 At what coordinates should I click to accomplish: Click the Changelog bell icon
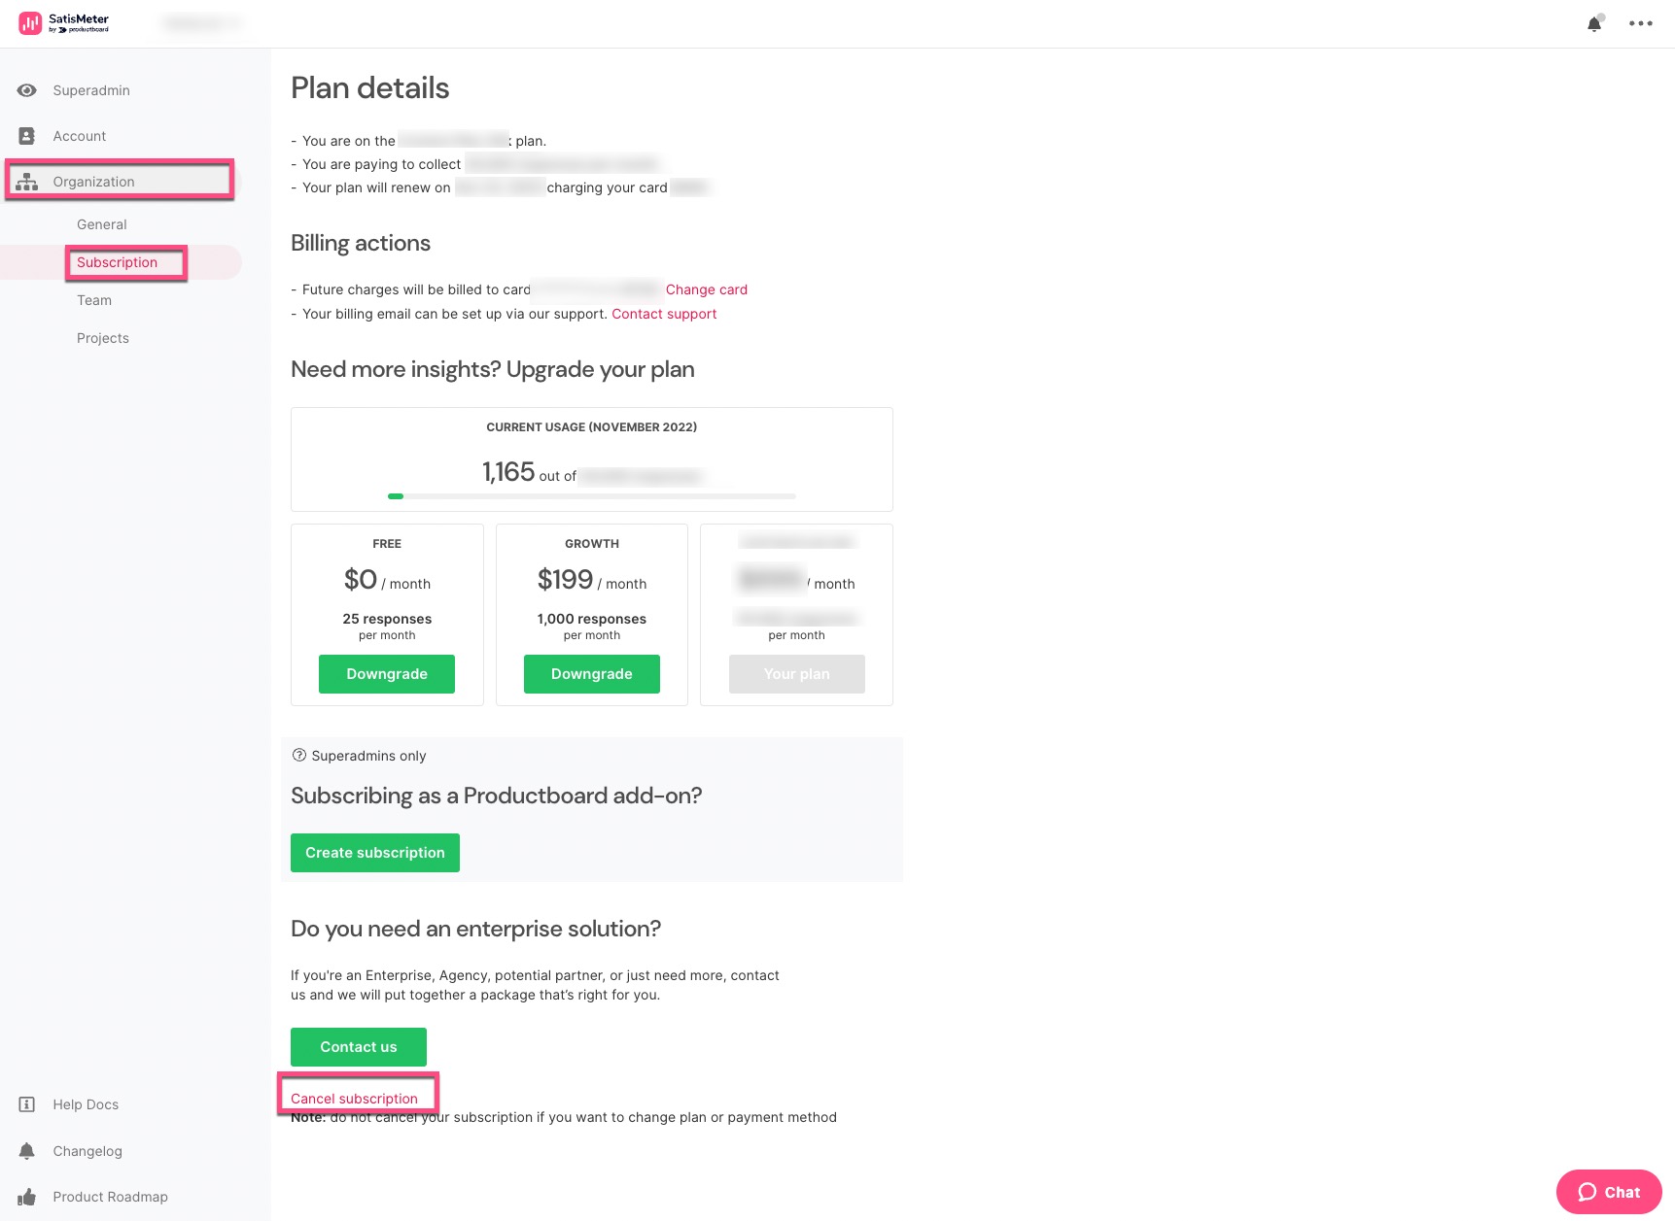[x=27, y=1151]
